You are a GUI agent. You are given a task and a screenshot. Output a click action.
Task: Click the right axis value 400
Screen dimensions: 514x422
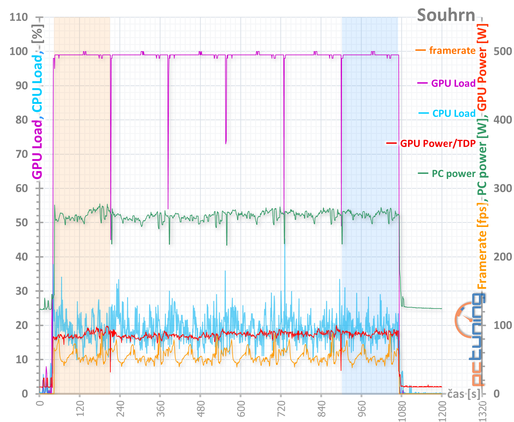coord(503,120)
